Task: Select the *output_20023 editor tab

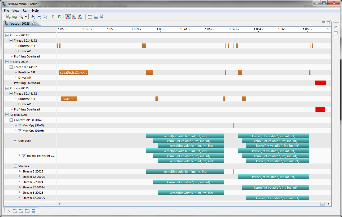Action: click(20, 23)
